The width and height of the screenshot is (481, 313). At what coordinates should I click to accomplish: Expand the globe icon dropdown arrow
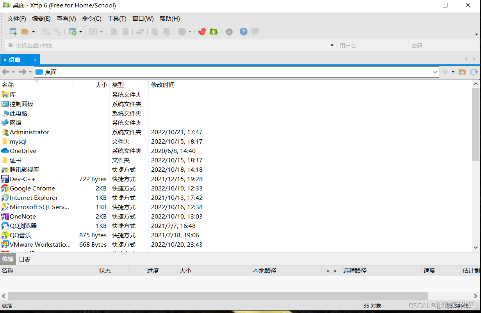tap(190, 32)
